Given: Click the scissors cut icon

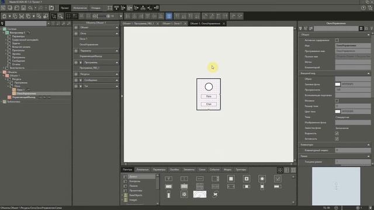Looking at the screenshot, I should [x=22, y=16].
